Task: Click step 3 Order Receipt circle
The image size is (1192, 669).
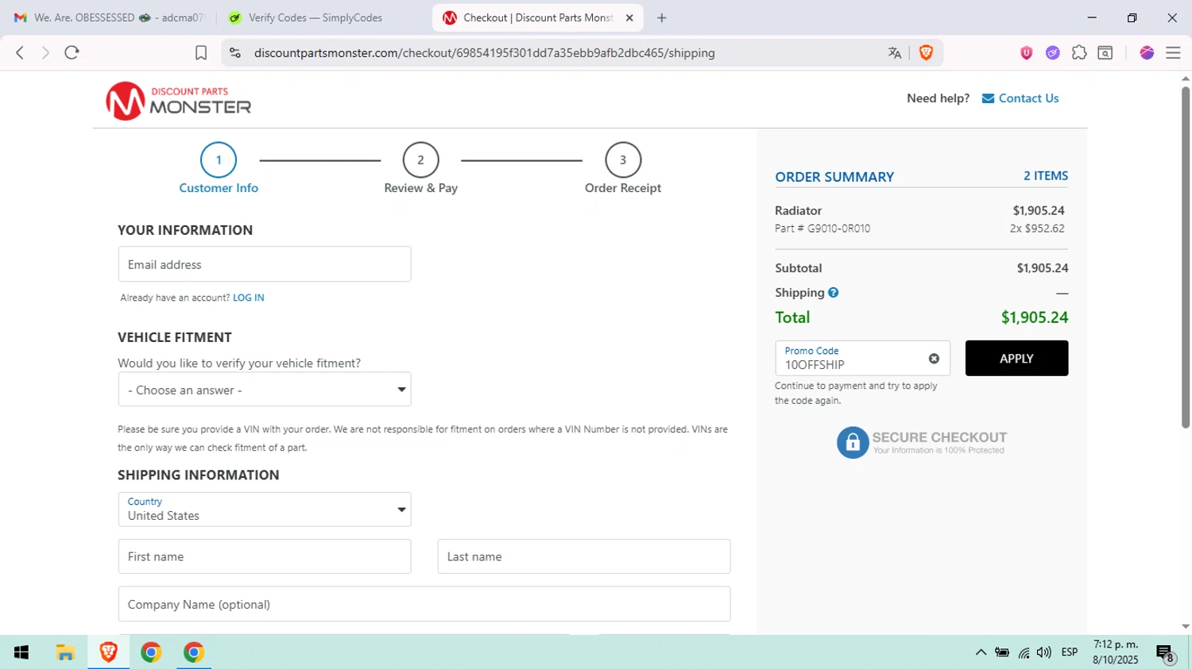Action: coord(623,160)
